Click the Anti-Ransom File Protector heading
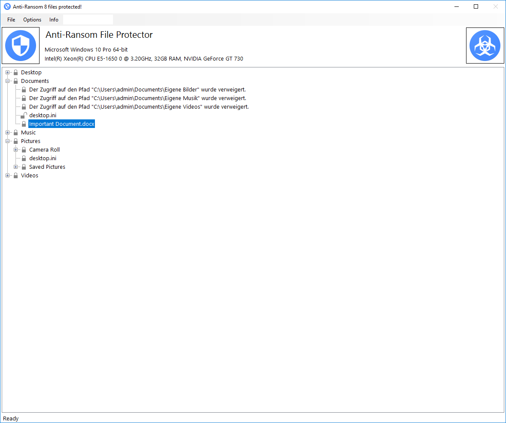Viewport: 506px width, 423px height. [x=99, y=34]
